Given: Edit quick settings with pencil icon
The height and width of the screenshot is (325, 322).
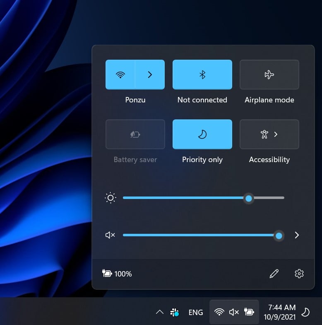Looking at the screenshot, I should 274,274.
